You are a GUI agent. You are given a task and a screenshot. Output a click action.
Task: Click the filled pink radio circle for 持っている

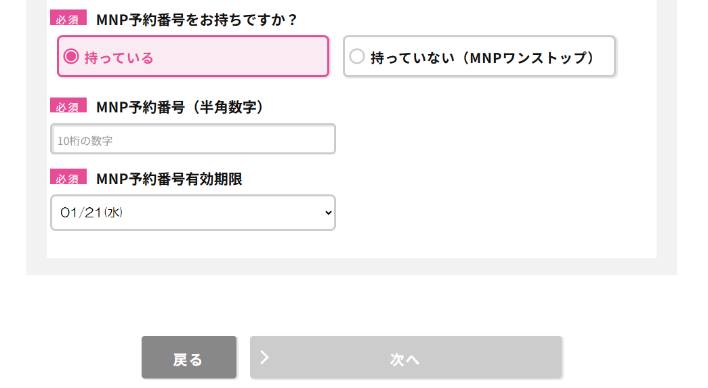(x=71, y=57)
